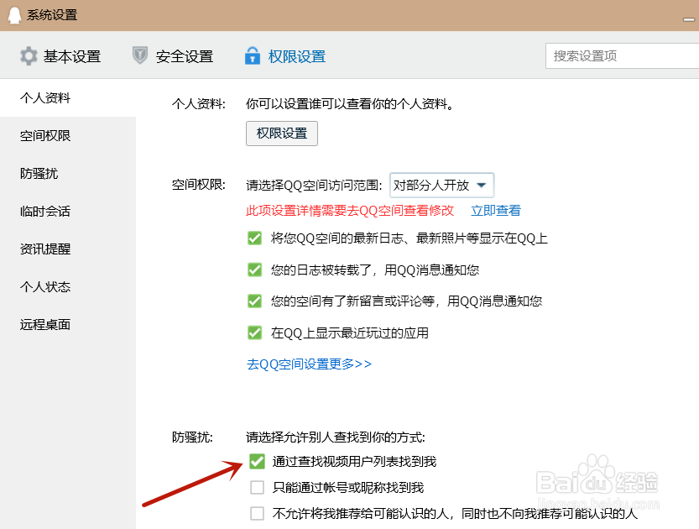Image resolution: width=699 pixels, height=529 pixels.
Task: Expand the 对部分人开放 access range dropdown
Action: click(441, 185)
